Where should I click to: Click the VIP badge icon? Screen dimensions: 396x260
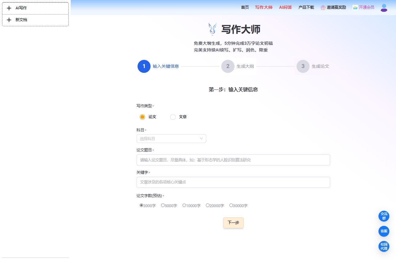pyautogui.click(x=355, y=8)
